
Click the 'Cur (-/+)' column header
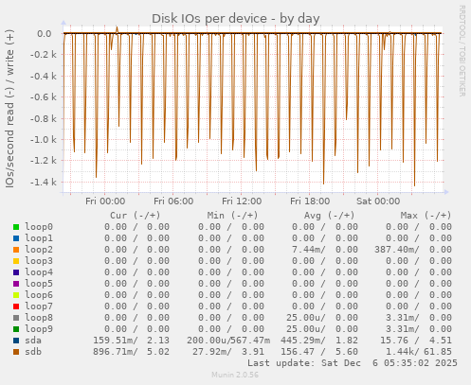(136, 216)
